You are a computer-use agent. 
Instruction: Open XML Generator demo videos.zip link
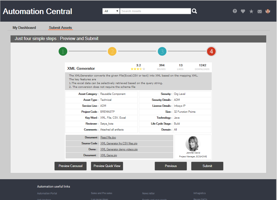coord(119,149)
